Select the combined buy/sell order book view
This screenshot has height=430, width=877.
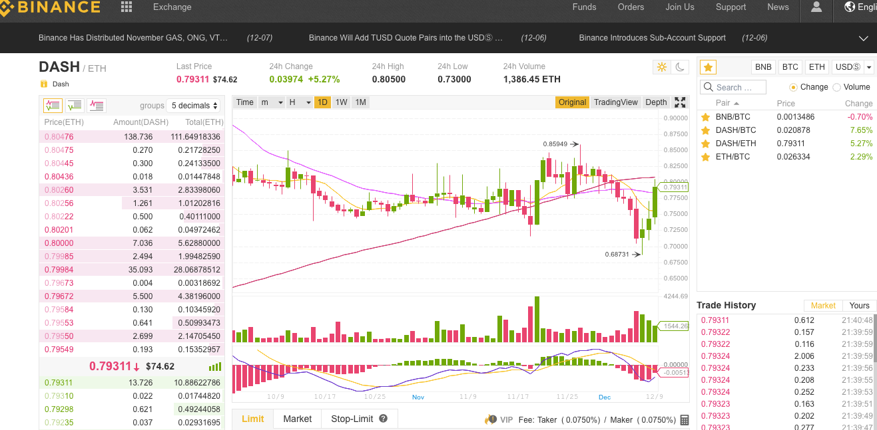coord(53,105)
